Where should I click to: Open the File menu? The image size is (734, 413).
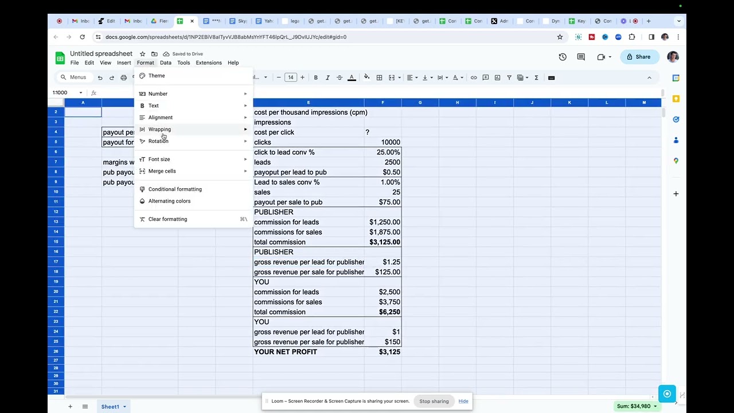75,63
